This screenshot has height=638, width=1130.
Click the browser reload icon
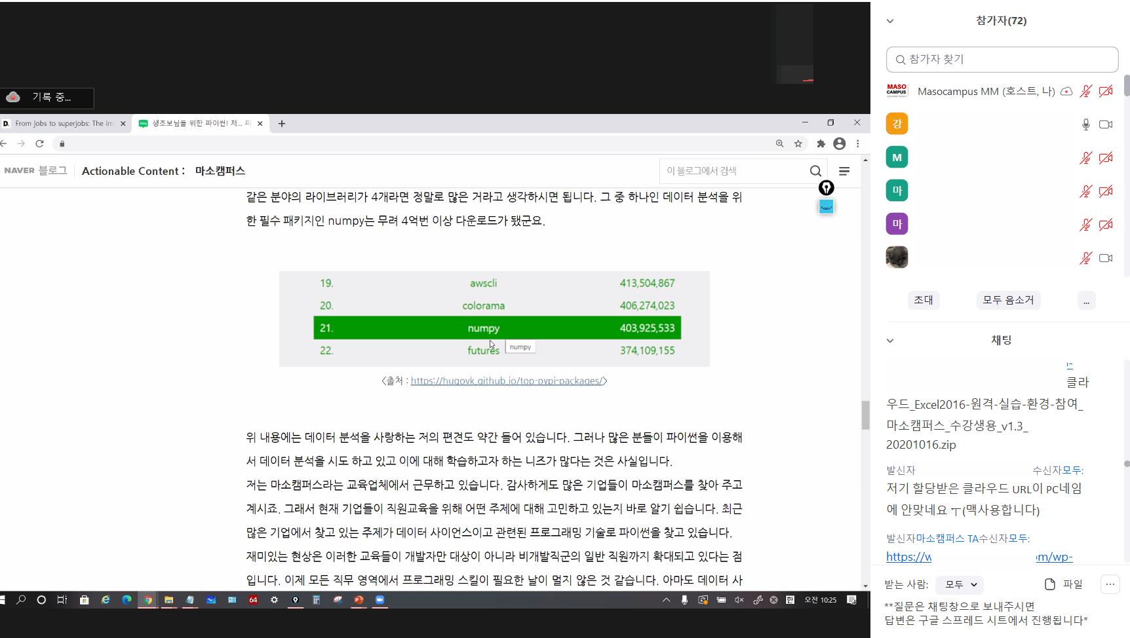pos(39,143)
